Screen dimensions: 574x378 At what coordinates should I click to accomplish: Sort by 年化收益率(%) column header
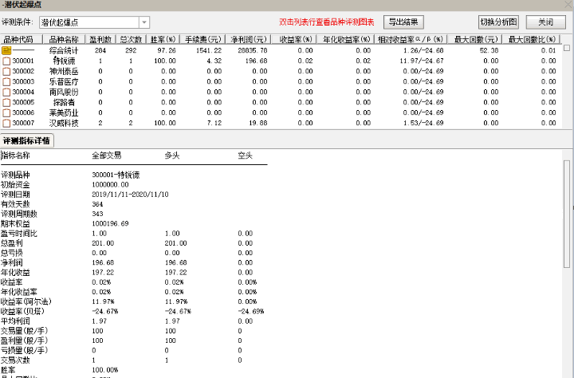point(345,39)
